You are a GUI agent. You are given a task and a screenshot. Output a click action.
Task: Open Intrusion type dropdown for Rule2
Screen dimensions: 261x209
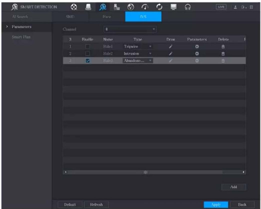point(137,54)
